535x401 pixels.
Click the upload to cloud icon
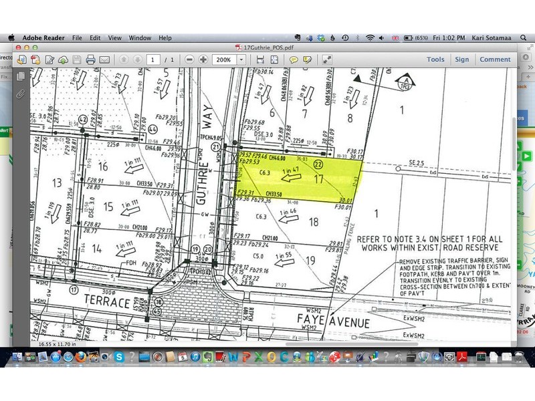tap(63, 59)
